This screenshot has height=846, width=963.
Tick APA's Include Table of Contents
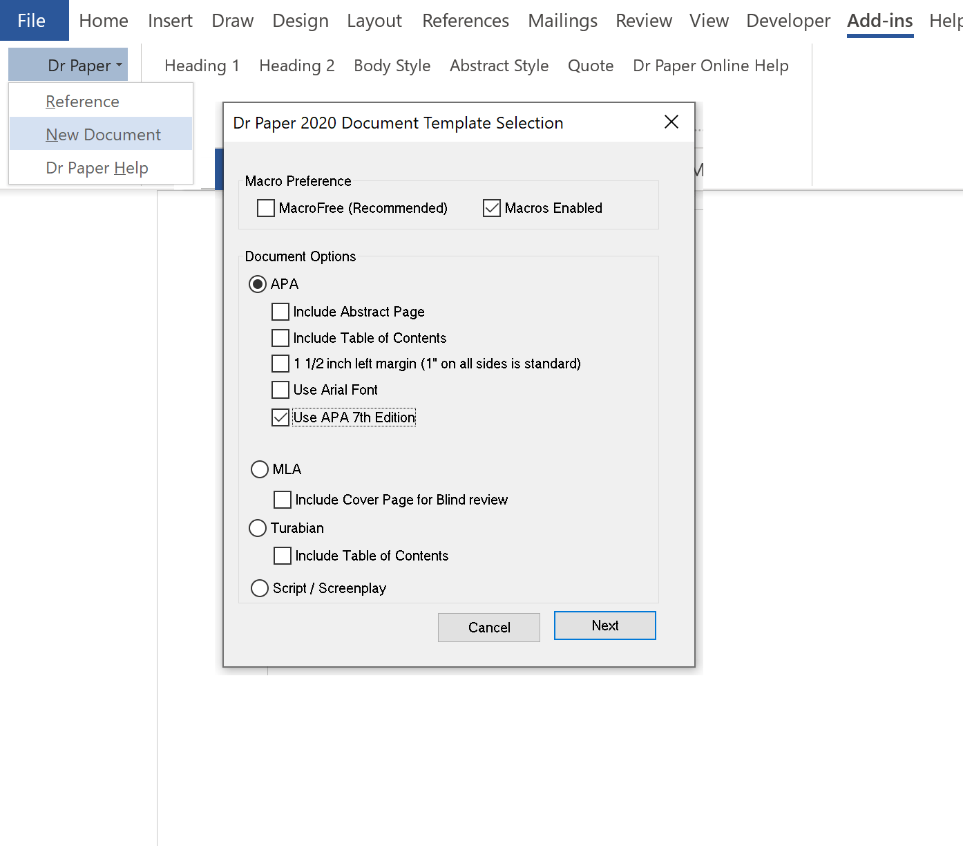(280, 338)
